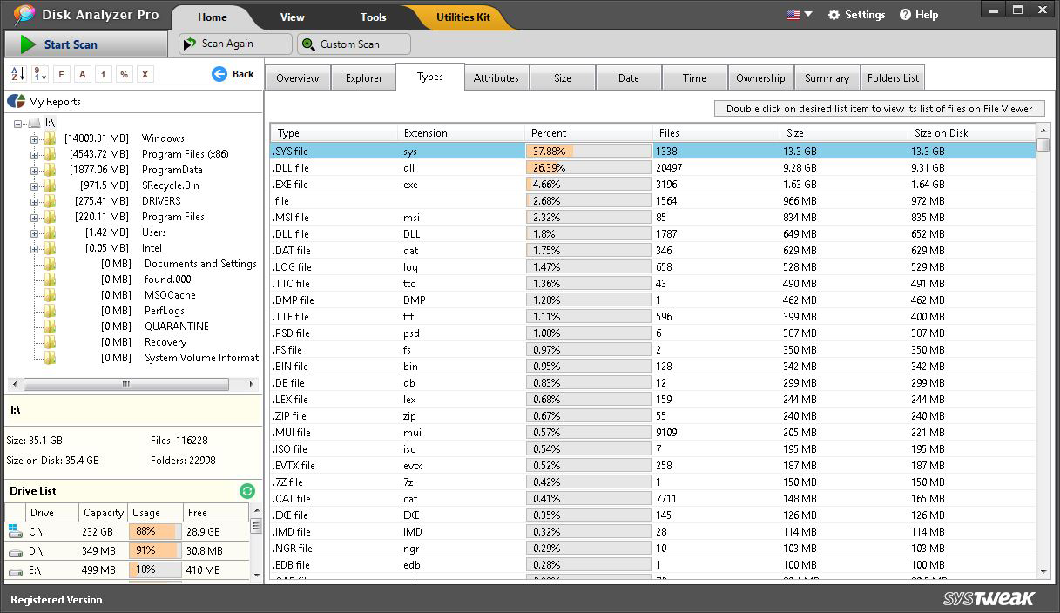Expand the Intel folder node
This screenshot has width=1060, height=613.
(35, 248)
